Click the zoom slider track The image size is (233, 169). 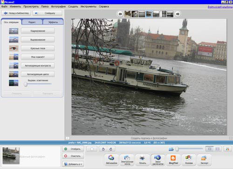(189, 149)
